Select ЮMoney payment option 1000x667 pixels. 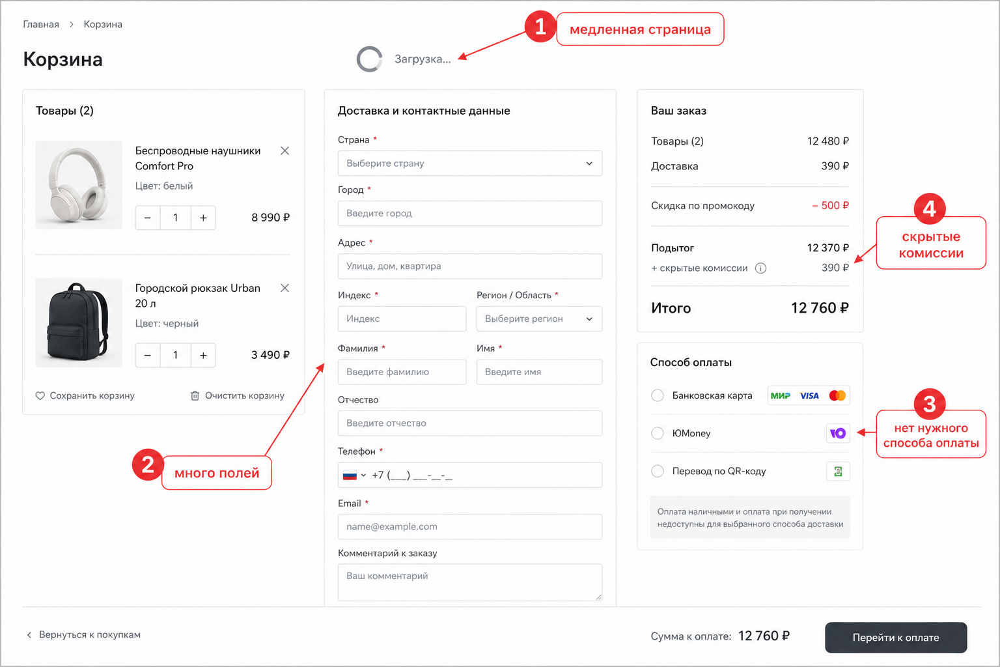[658, 433]
